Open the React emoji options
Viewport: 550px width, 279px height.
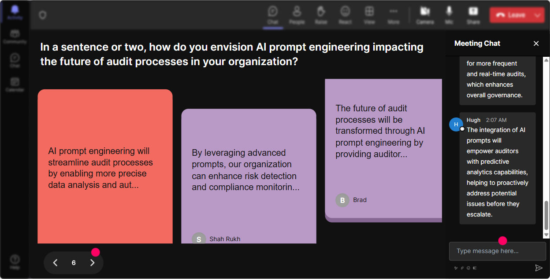345,15
